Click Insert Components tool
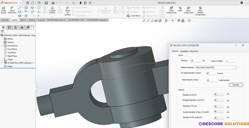The height and width of the screenshot is (128, 249). click(171, 10)
